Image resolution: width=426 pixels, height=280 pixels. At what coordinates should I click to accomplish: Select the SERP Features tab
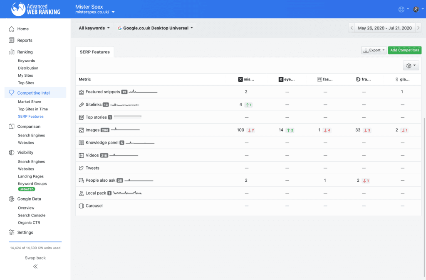click(95, 52)
